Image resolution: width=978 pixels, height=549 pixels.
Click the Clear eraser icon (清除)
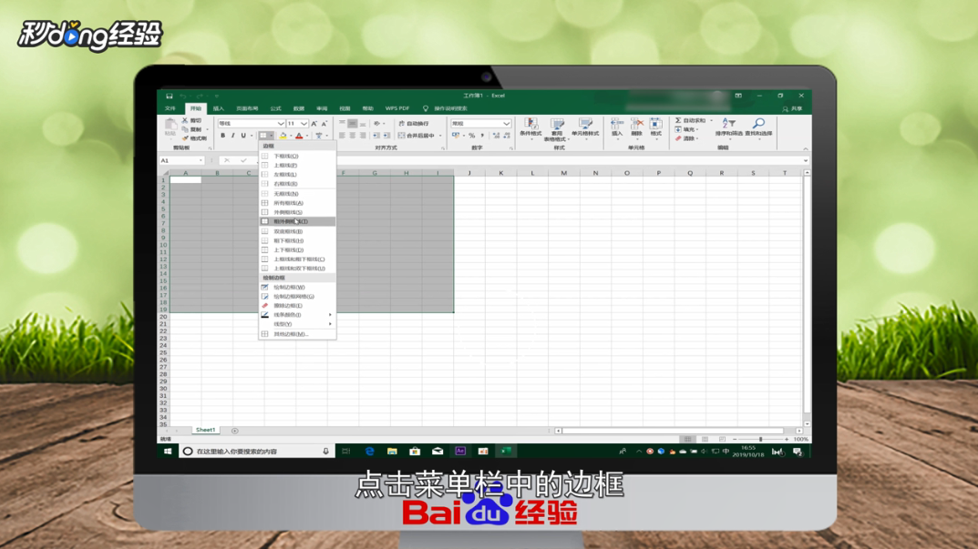(x=679, y=138)
